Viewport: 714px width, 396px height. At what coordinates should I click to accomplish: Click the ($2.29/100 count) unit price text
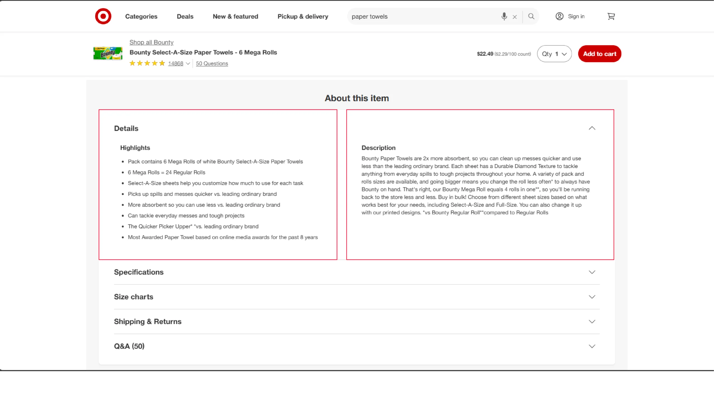513,54
